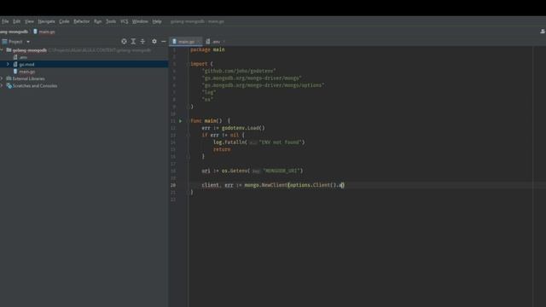546x307 pixels.
Task: Click the 'package main' line
Action: click(x=207, y=49)
